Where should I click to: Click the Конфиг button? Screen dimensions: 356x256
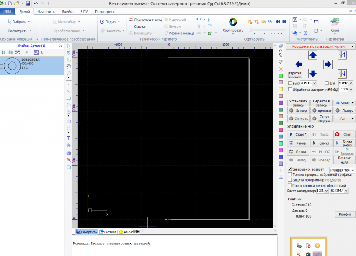pos(345,215)
